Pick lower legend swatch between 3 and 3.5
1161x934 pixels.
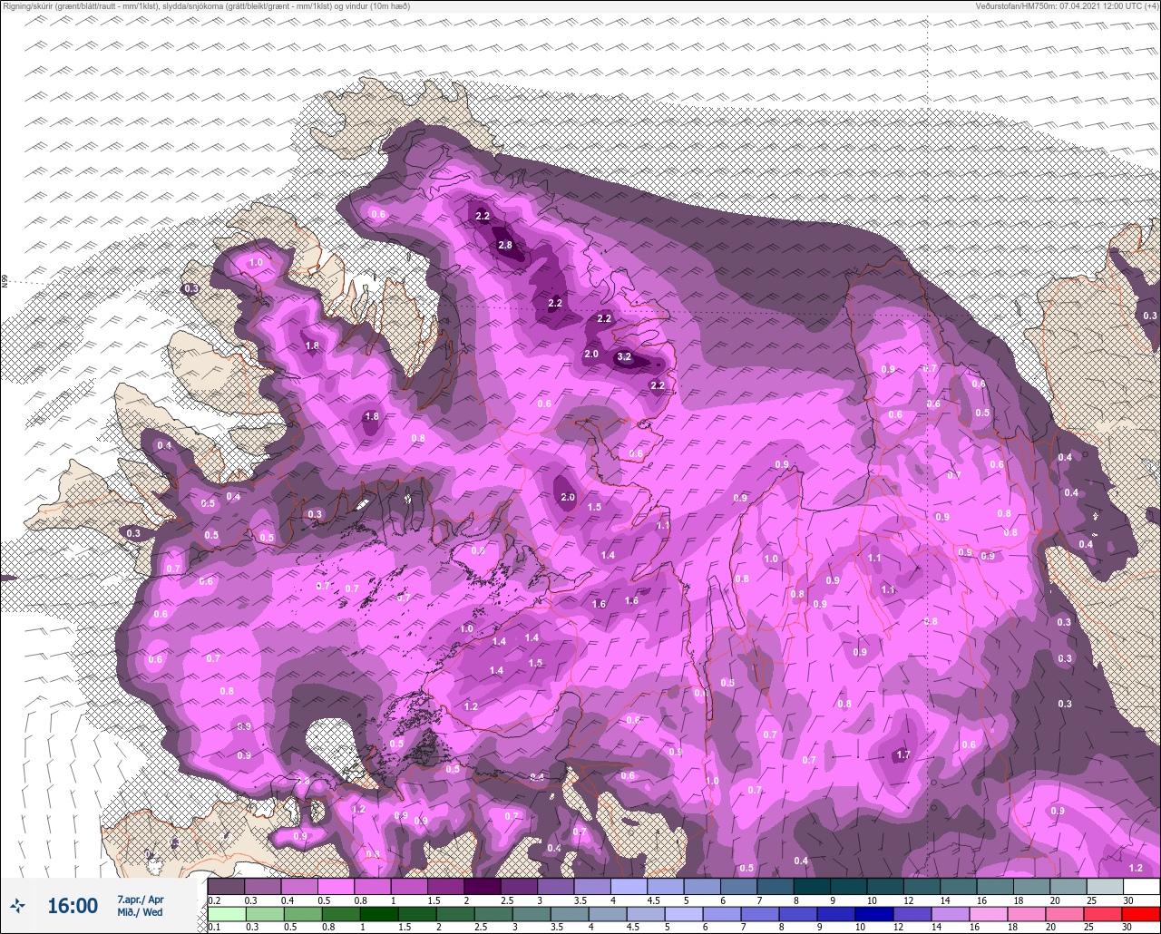point(532,914)
